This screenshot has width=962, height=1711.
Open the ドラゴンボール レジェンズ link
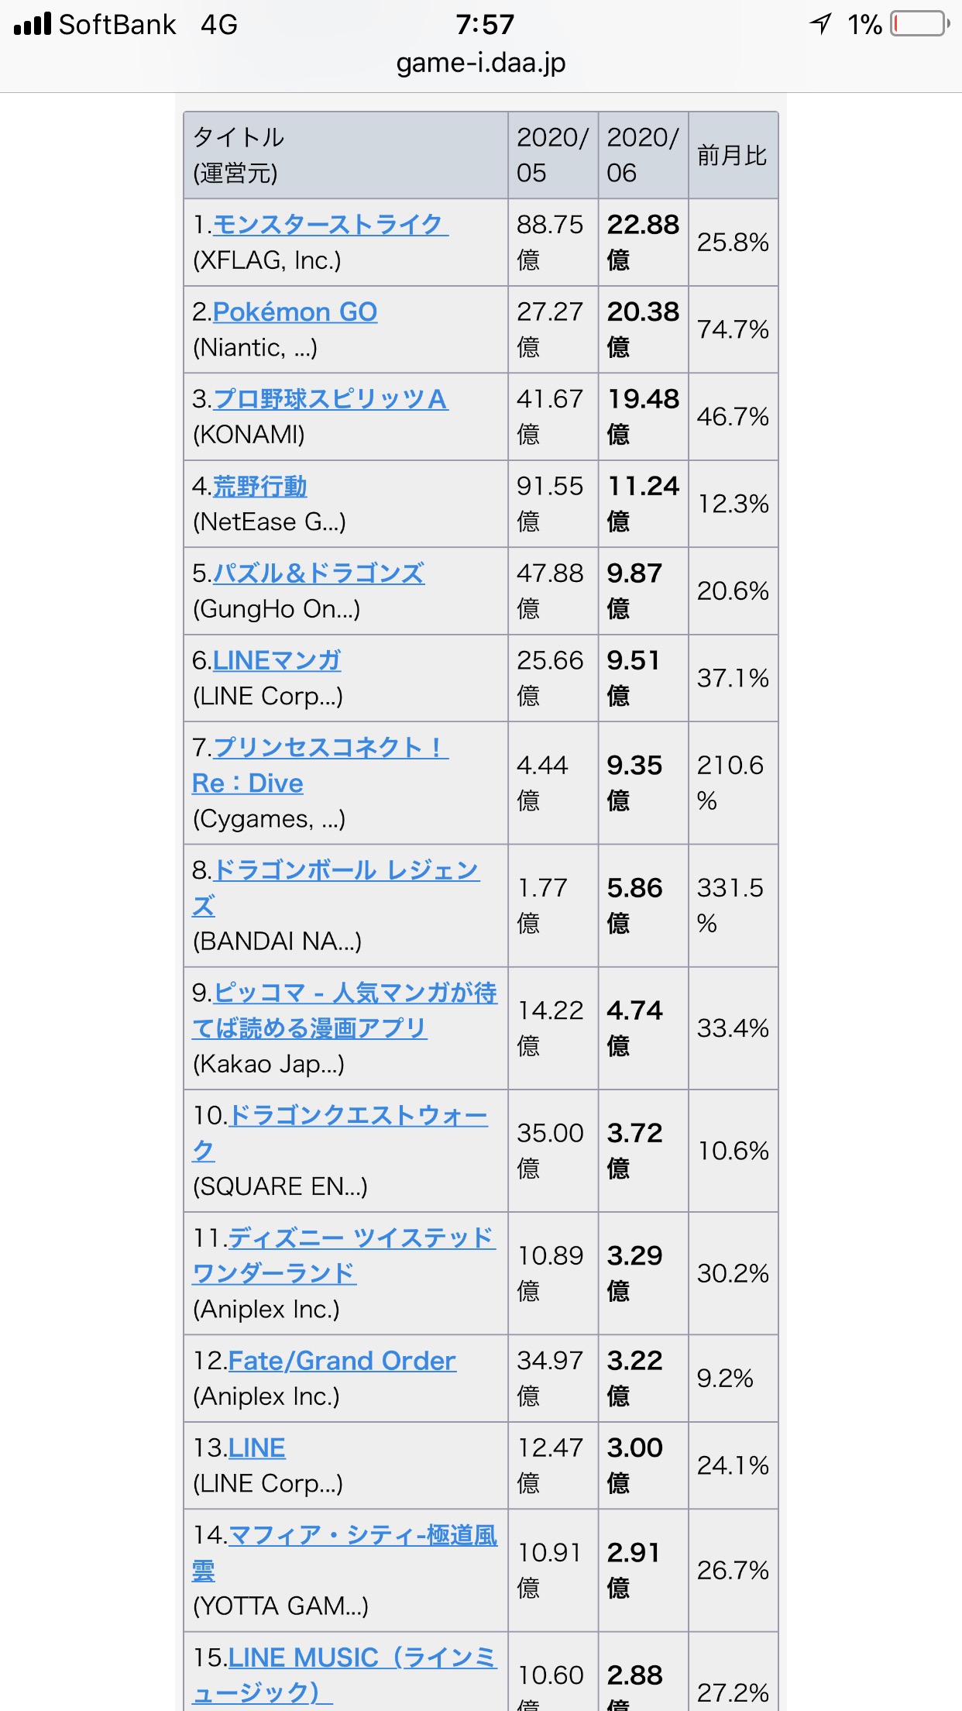(336, 887)
